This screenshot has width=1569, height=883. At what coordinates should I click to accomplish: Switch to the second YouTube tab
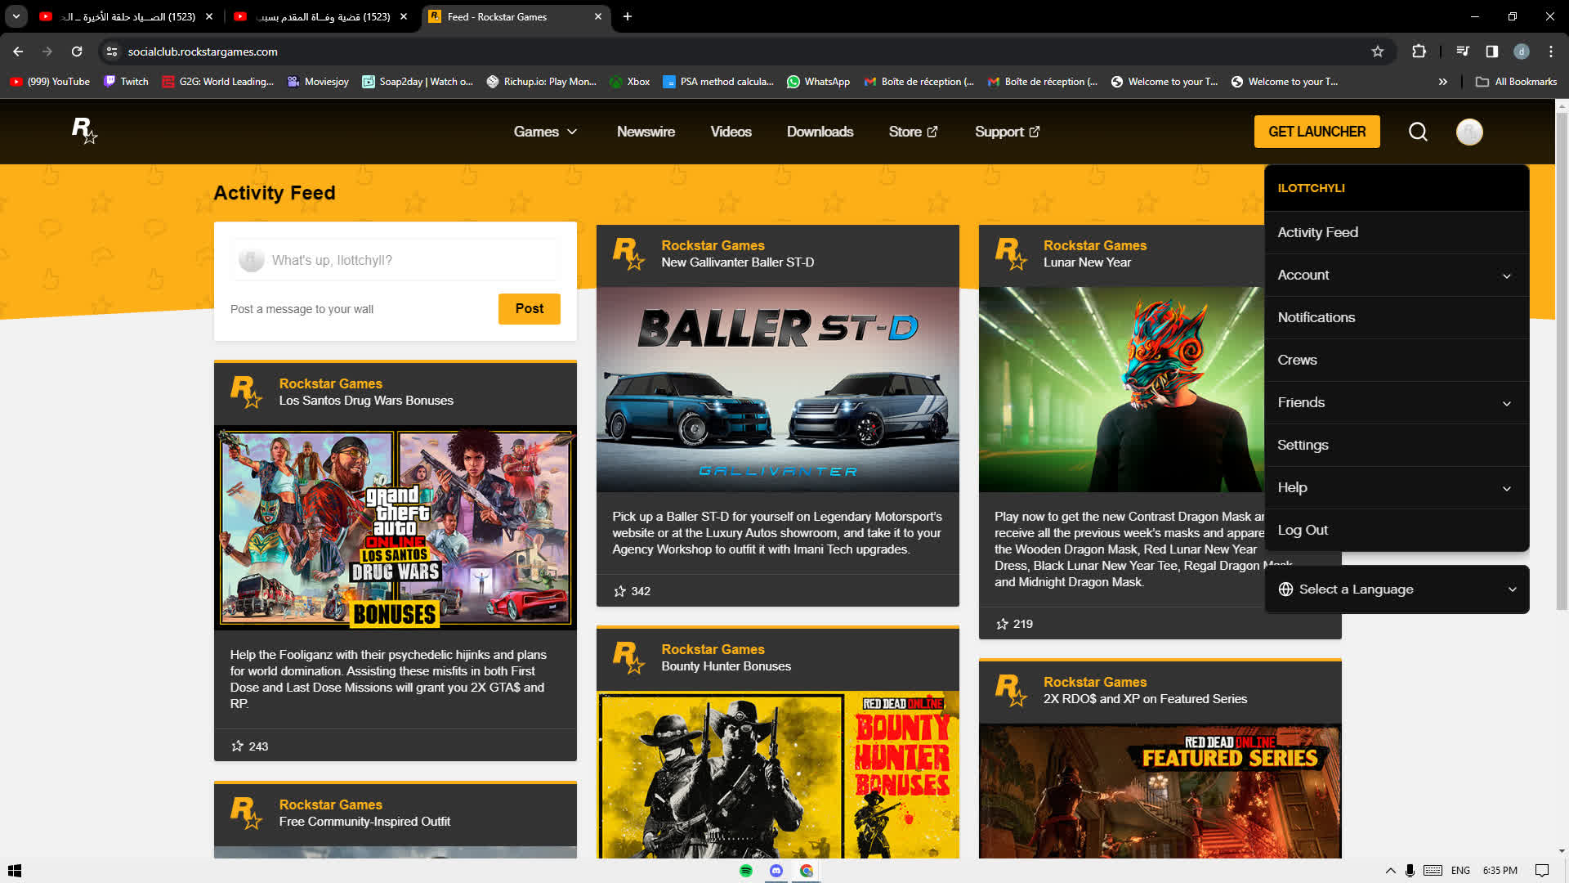322,16
